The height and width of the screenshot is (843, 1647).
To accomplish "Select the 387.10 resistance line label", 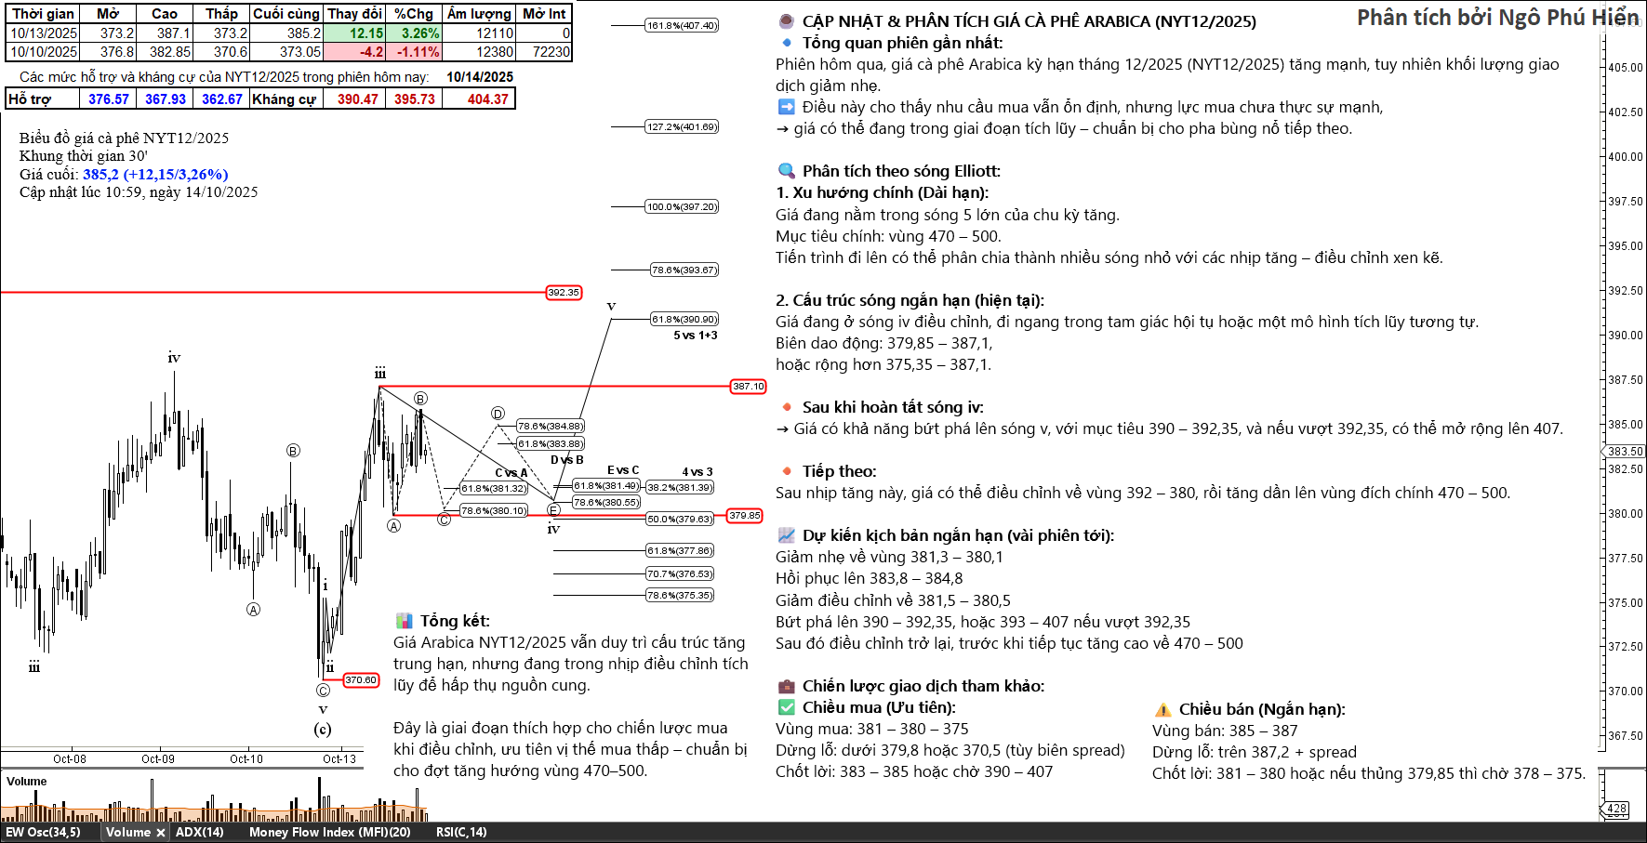I will [748, 386].
